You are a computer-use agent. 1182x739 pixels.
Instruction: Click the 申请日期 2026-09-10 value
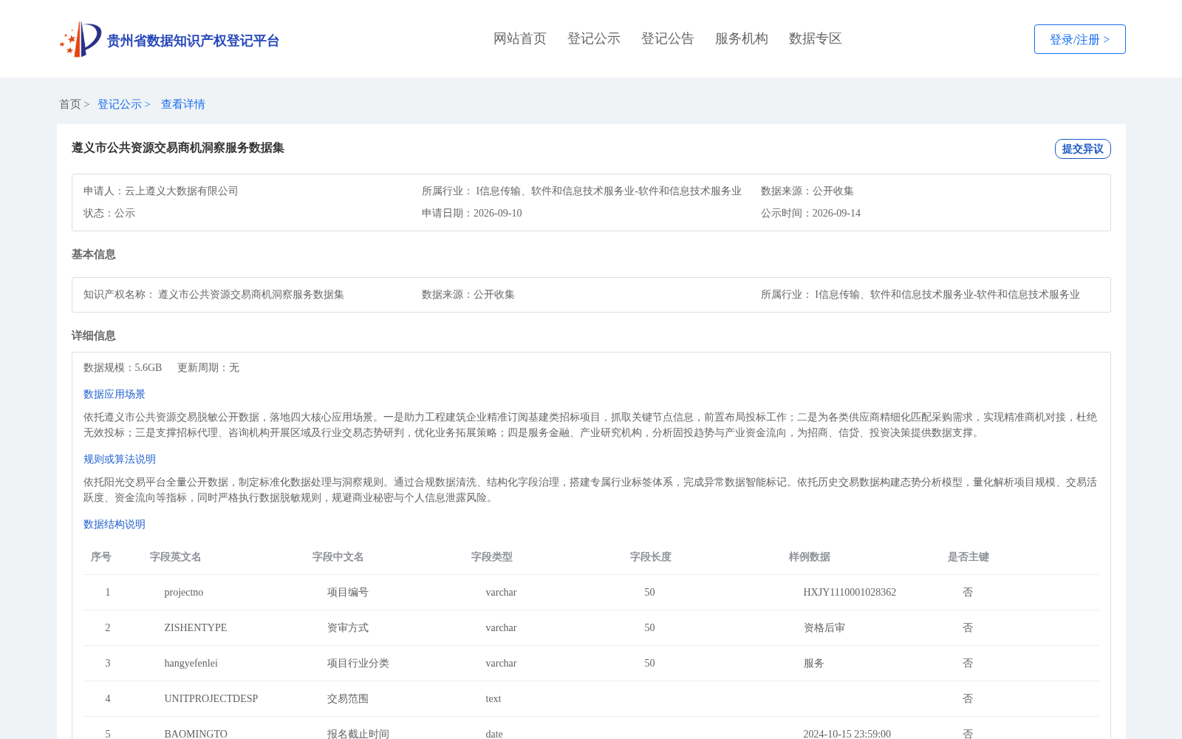click(498, 214)
